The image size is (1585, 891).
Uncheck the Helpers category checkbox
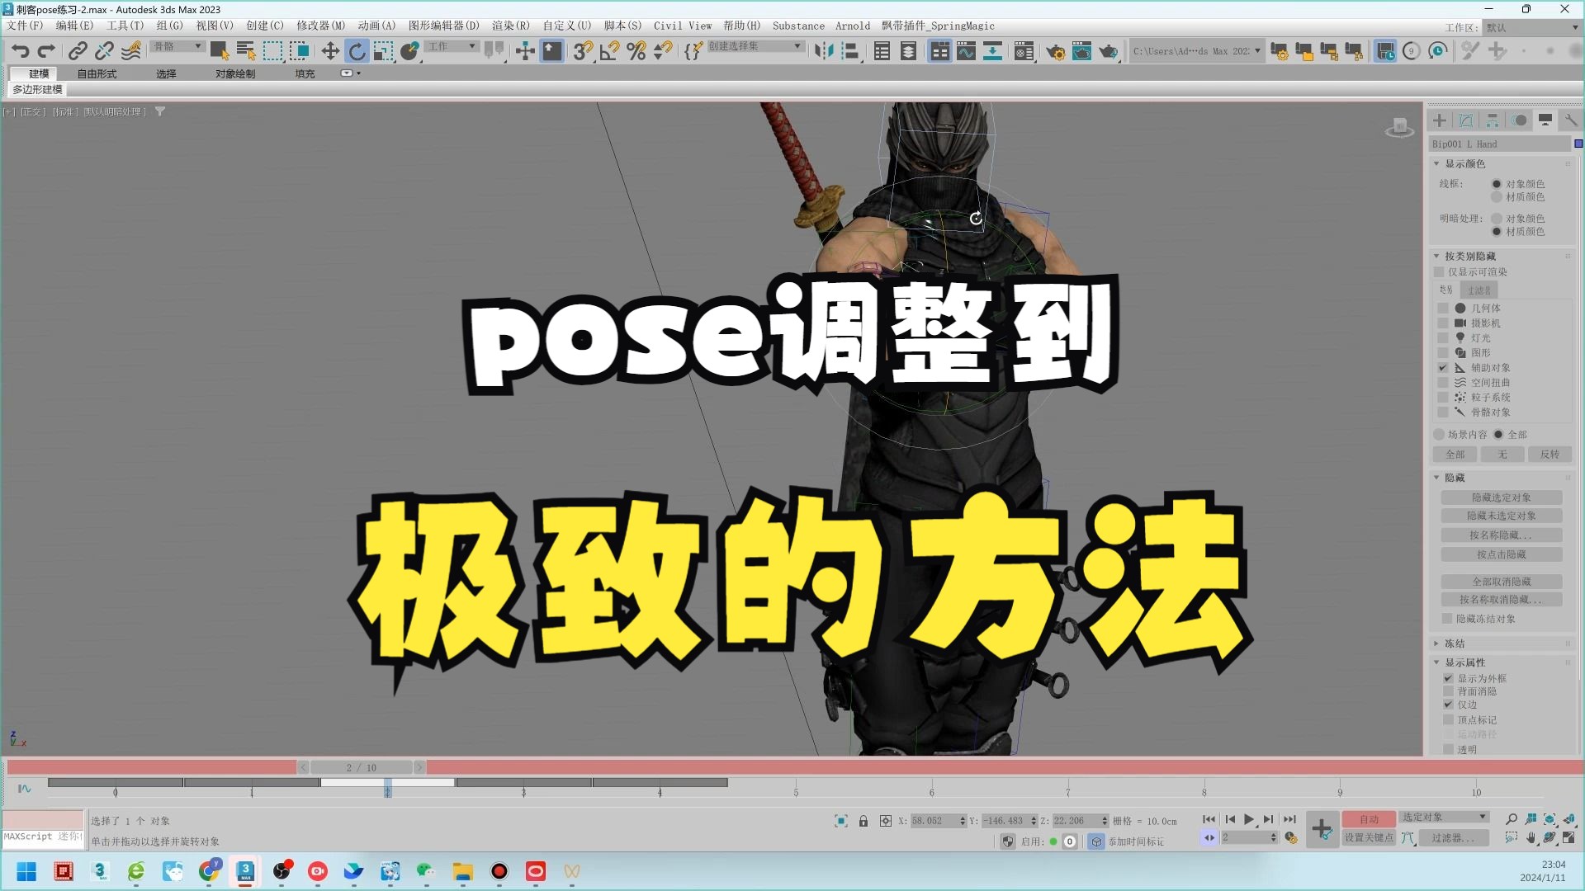coord(1443,367)
